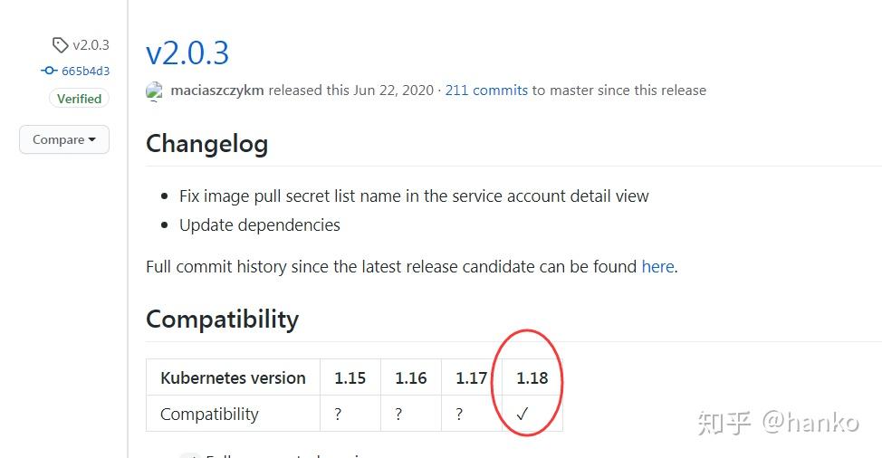Open the 211 commits link
The width and height of the screenshot is (882, 458).
[486, 91]
